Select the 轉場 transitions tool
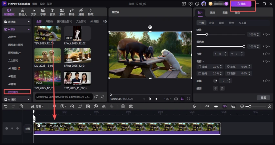 coord(71,12)
